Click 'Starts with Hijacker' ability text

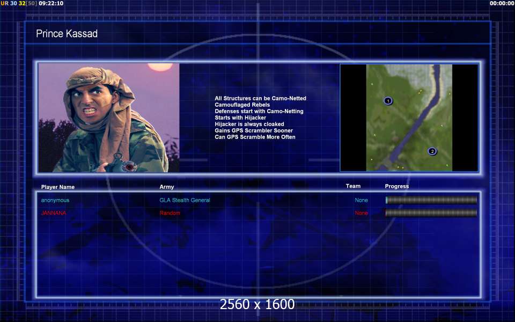point(240,118)
